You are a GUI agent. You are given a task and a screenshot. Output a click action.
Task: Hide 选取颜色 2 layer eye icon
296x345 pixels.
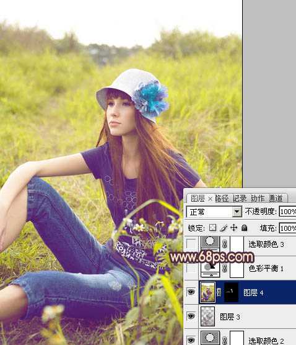[191, 340]
